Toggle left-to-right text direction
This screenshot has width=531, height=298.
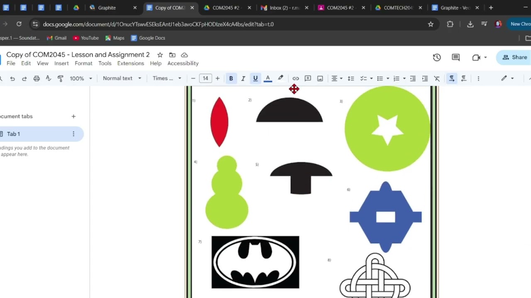coord(452,78)
